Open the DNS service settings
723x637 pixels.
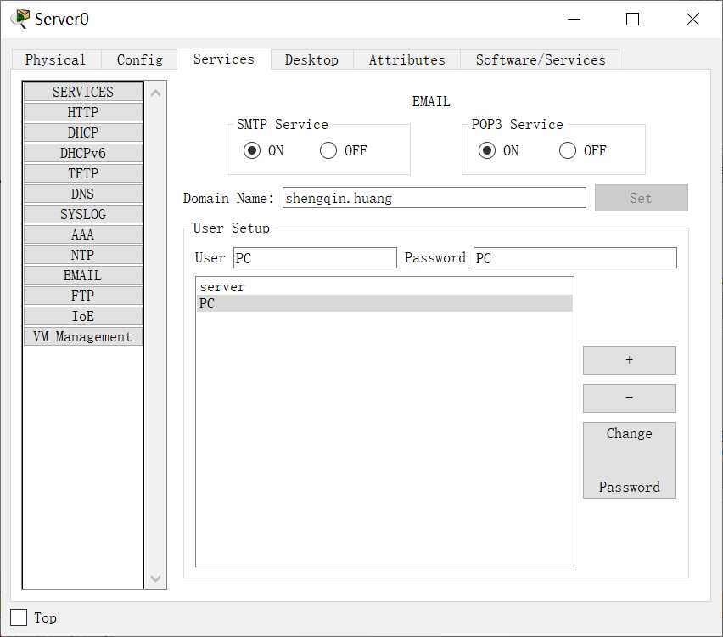pyautogui.click(x=83, y=194)
